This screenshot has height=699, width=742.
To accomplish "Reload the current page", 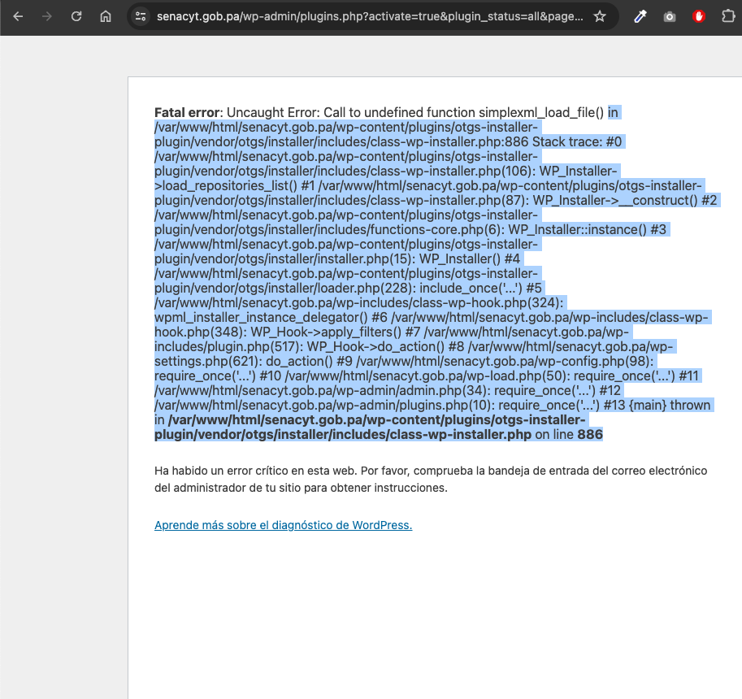I will (x=76, y=16).
